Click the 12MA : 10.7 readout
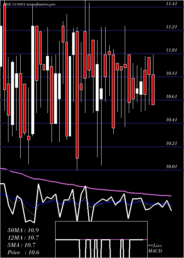Viewport: 184px width, 258px height. pos(23,238)
